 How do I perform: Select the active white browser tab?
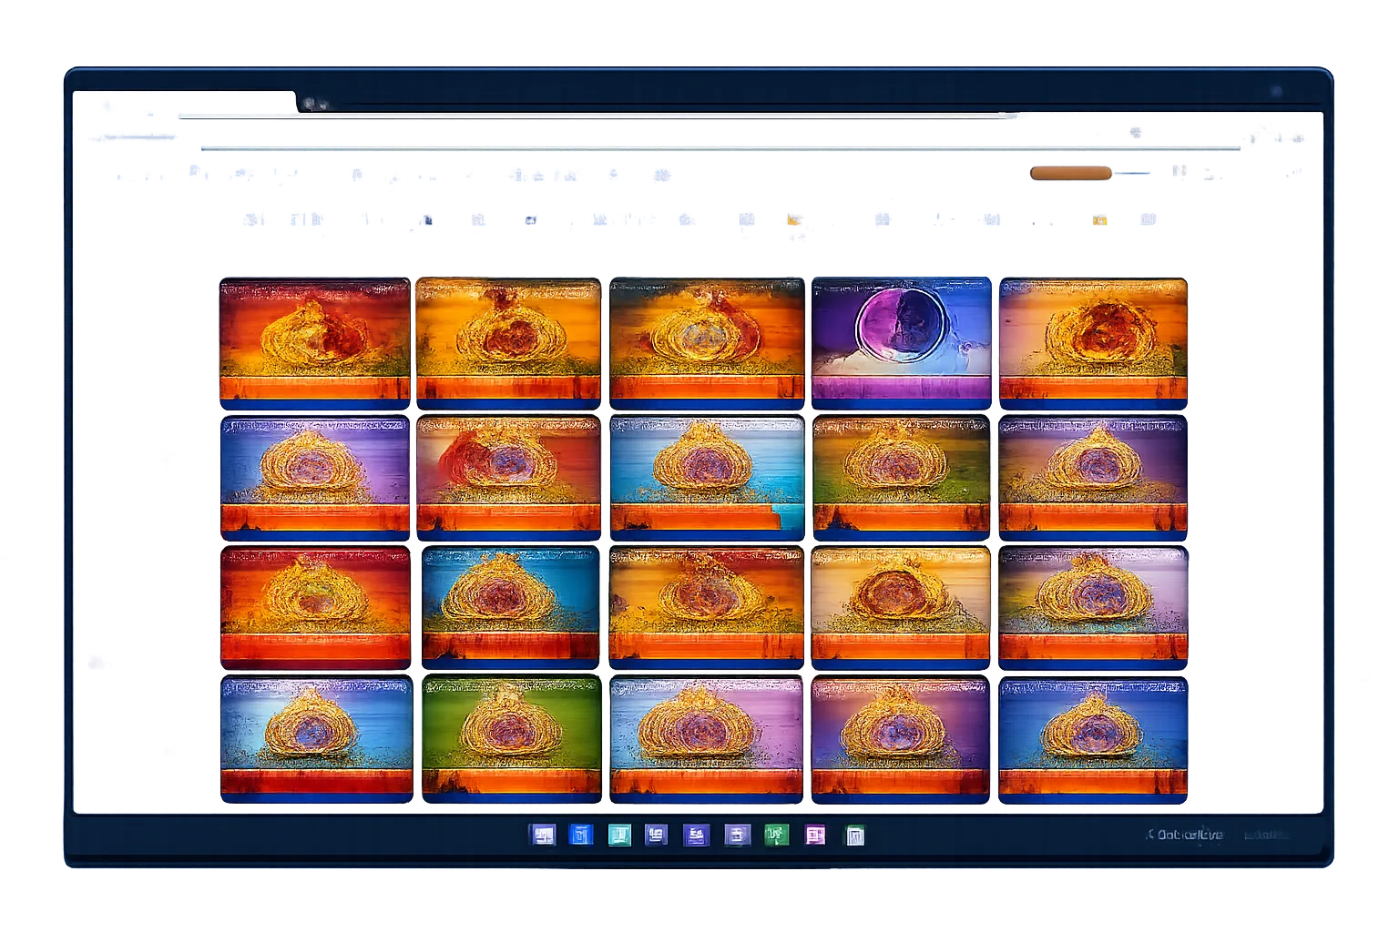[184, 102]
